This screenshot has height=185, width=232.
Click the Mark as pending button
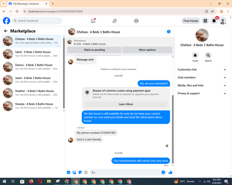[x=94, y=50]
